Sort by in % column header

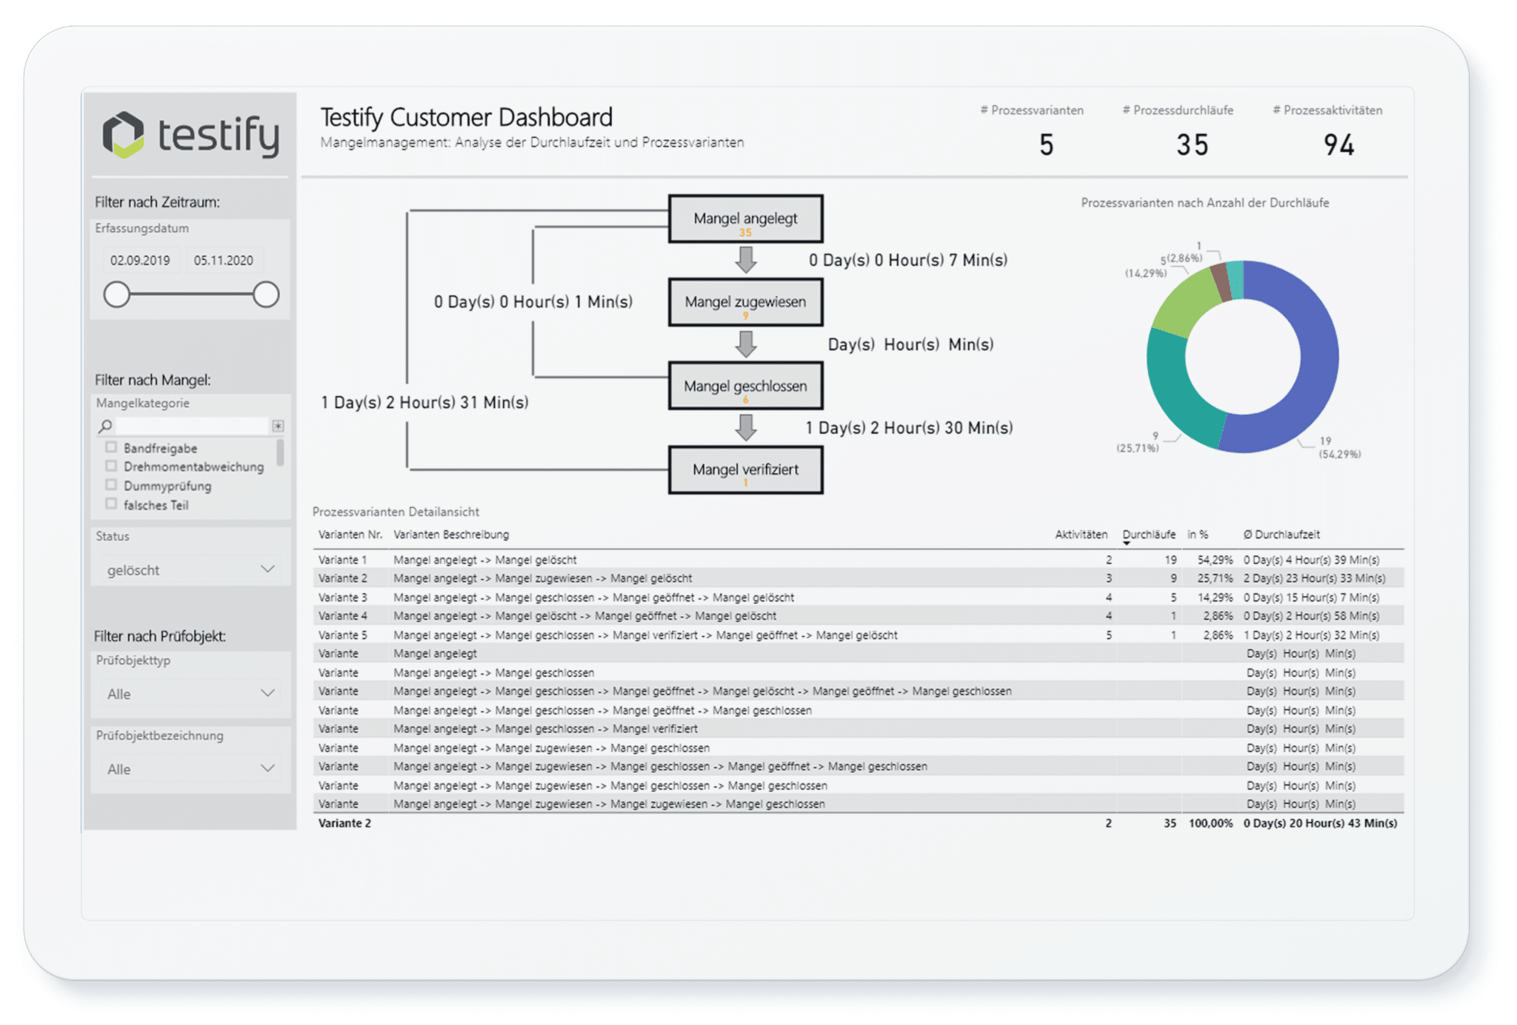[x=1198, y=535]
